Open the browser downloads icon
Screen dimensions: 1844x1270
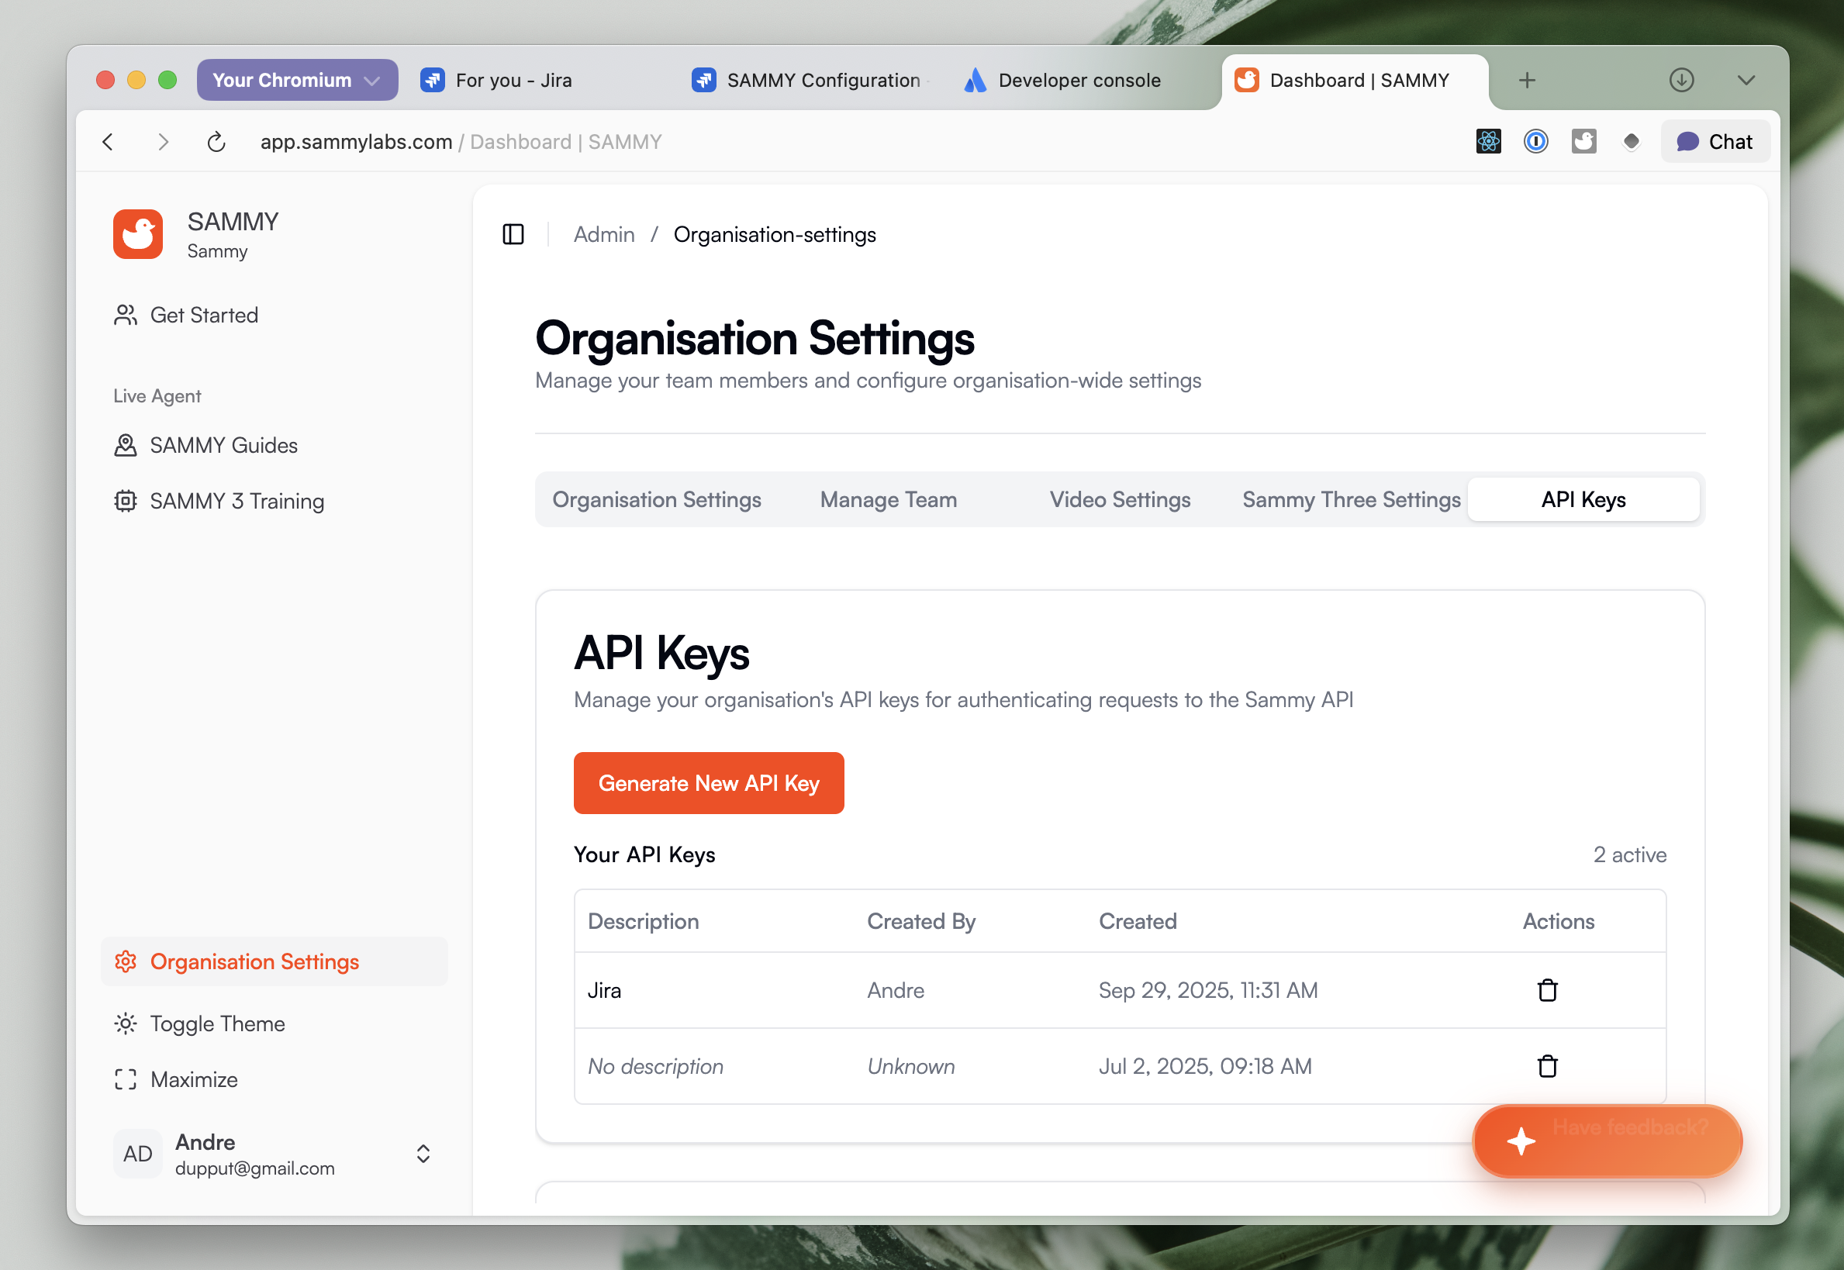1680,80
